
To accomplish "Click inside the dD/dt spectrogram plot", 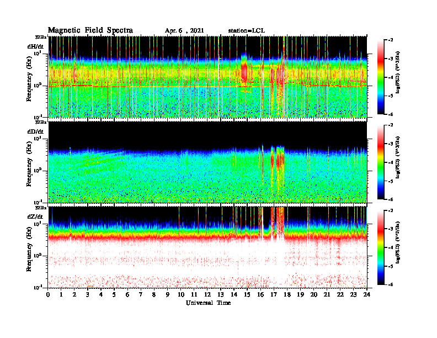I will [x=207, y=162].
